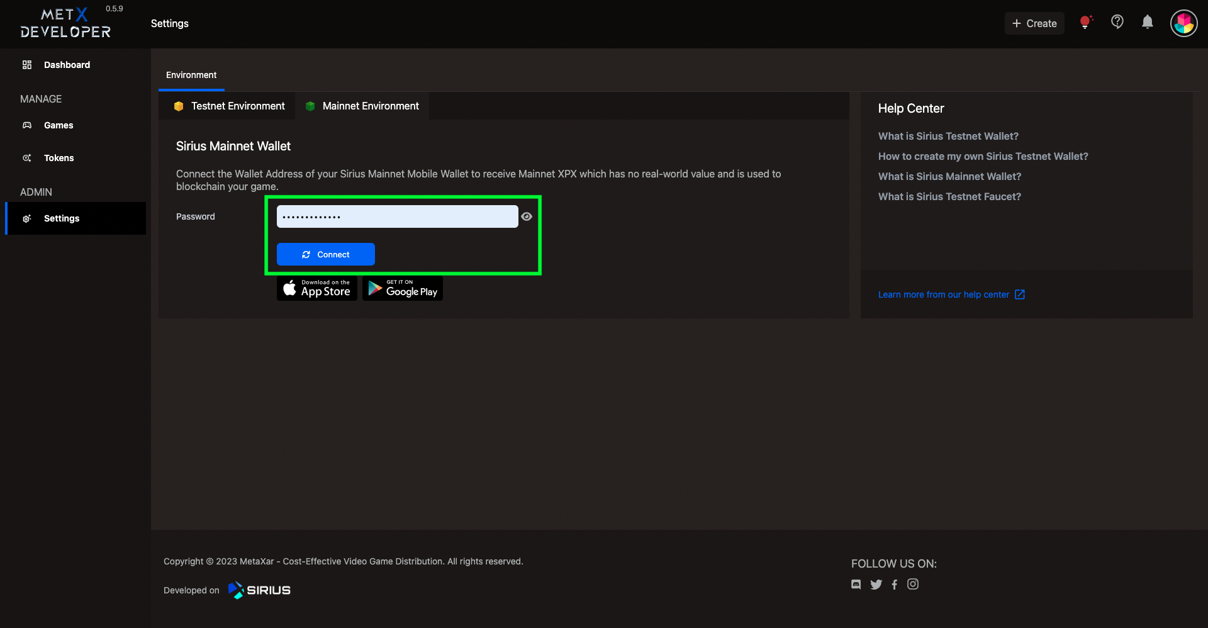The width and height of the screenshot is (1208, 628).
Task: Open the help question mark icon
Action: (x=1117, y=22)
